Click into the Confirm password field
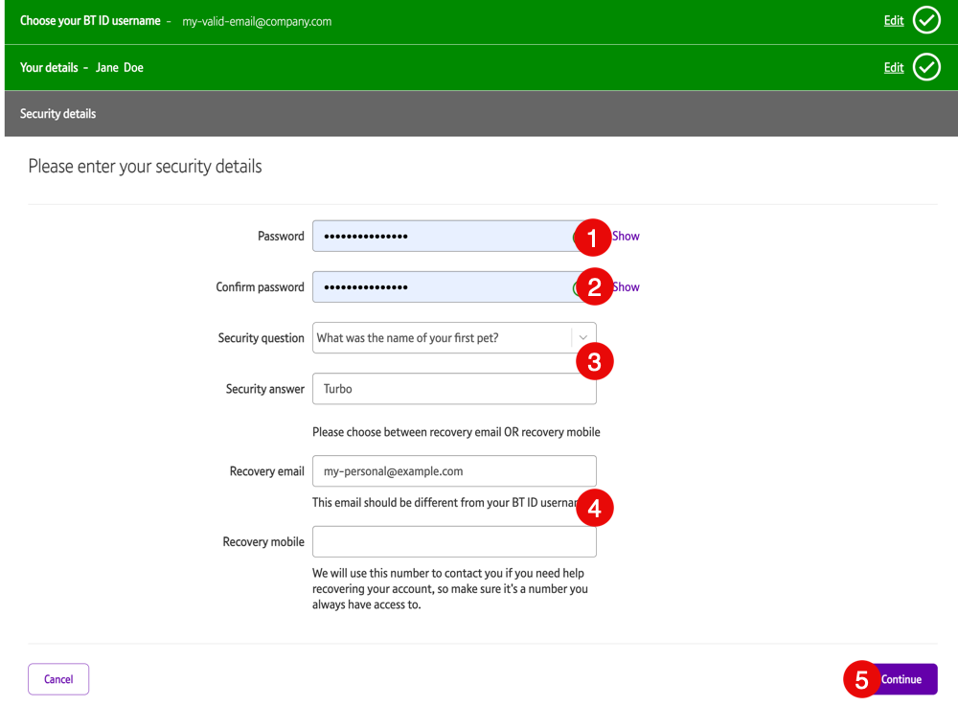The image size is (958, 706). click(454, 287)
